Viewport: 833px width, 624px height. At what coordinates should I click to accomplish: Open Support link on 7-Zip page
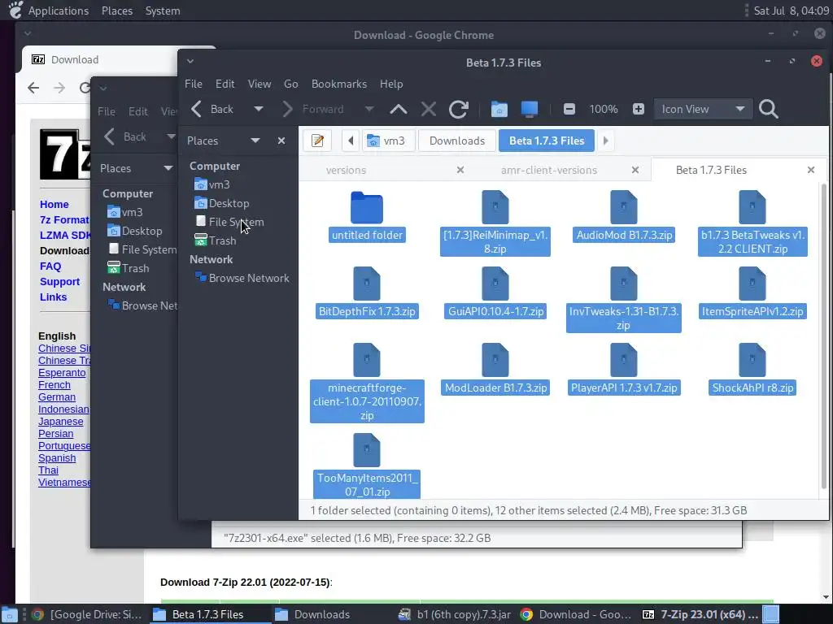click(59, 282)
